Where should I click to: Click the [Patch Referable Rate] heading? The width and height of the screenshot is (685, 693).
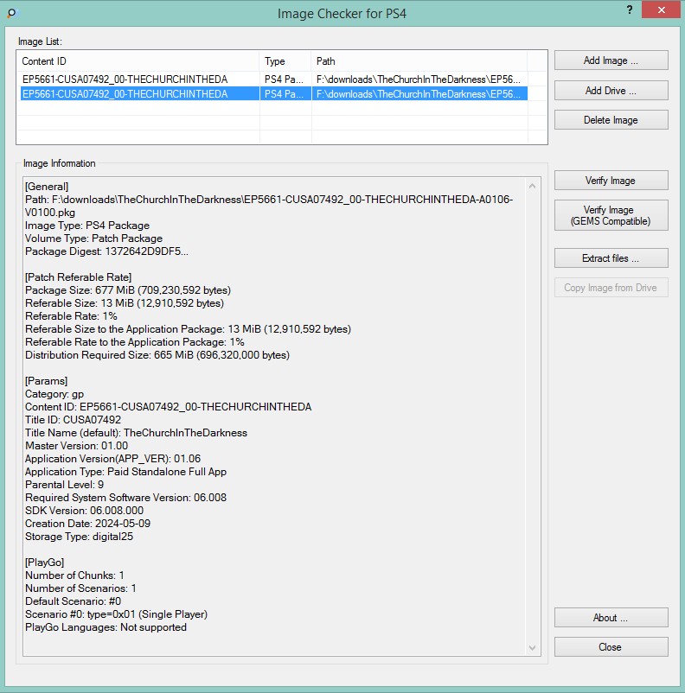(x=79, y=277)
